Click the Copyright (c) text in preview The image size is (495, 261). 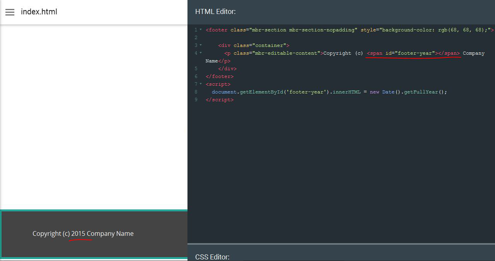coord(51,233)
